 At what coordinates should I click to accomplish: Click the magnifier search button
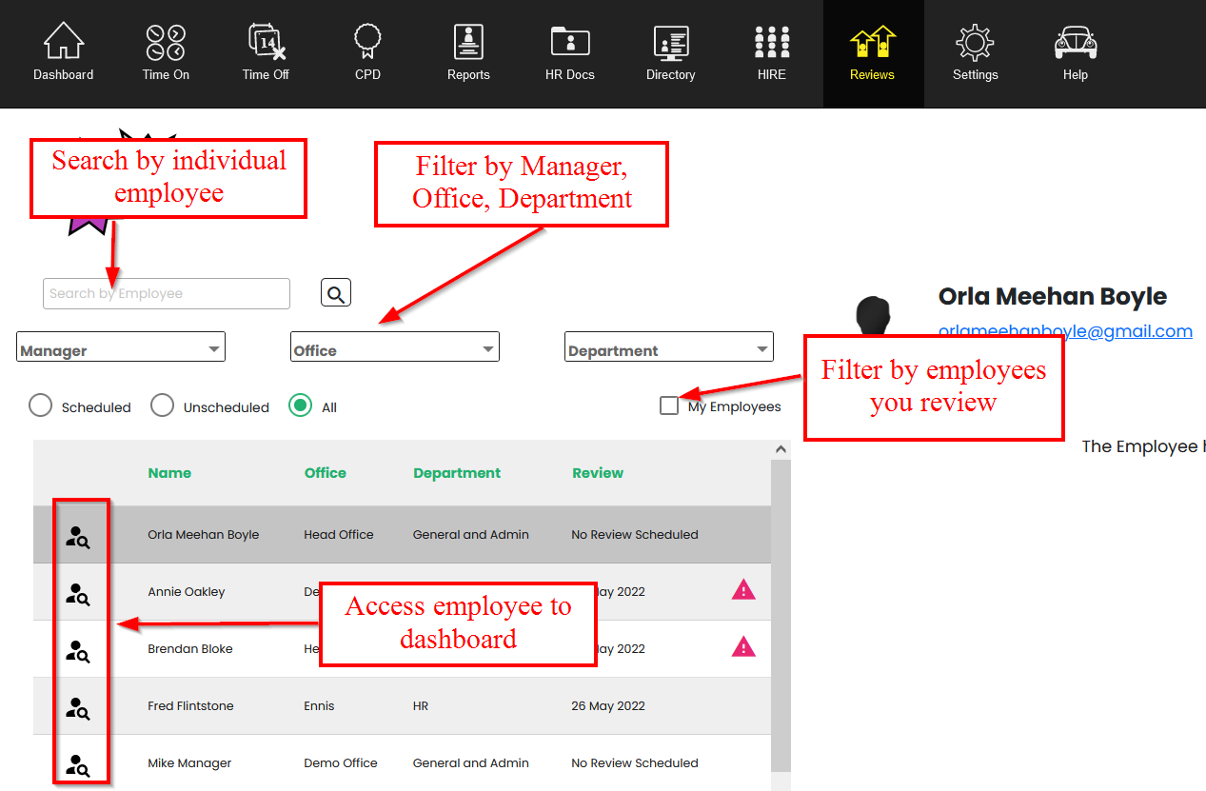point(336,293)
